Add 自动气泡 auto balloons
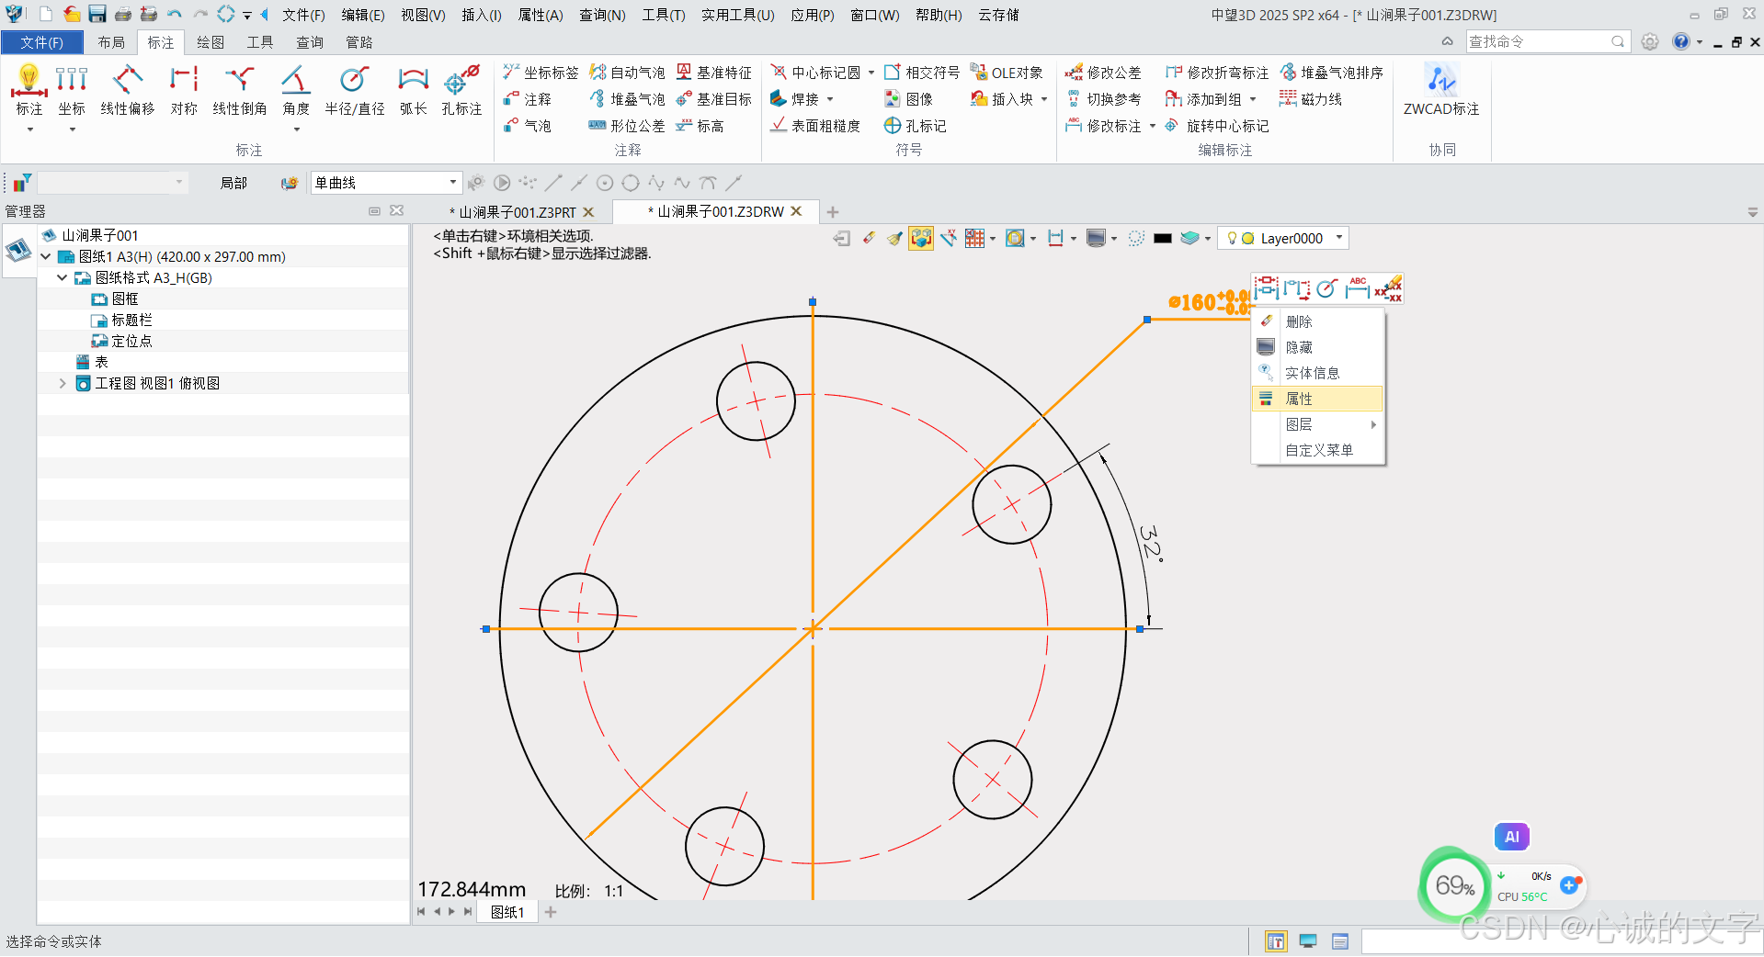This screenshot has width=1764, height=957. [x=627, y=73]
